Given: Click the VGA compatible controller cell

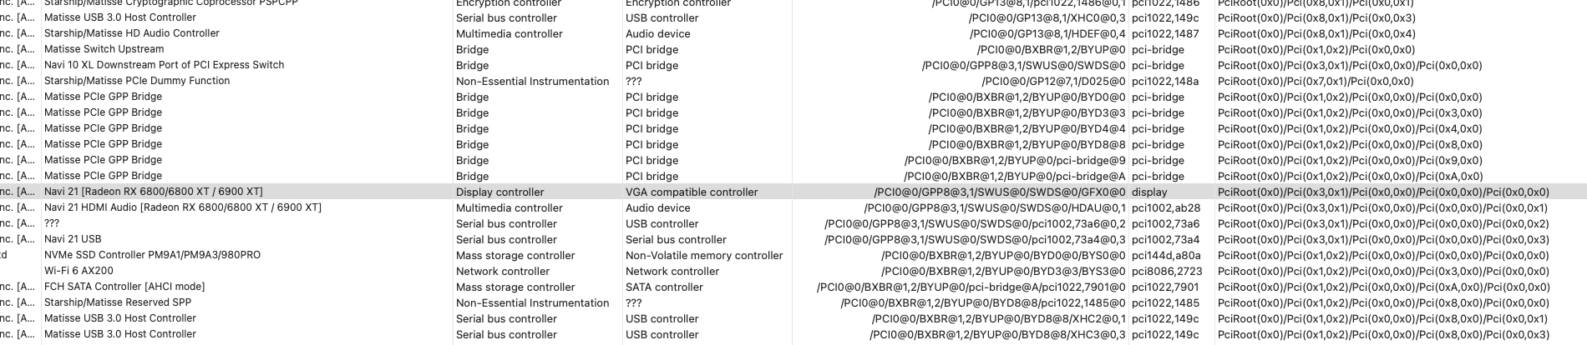Looking at the screenshot, I should 692,192.
